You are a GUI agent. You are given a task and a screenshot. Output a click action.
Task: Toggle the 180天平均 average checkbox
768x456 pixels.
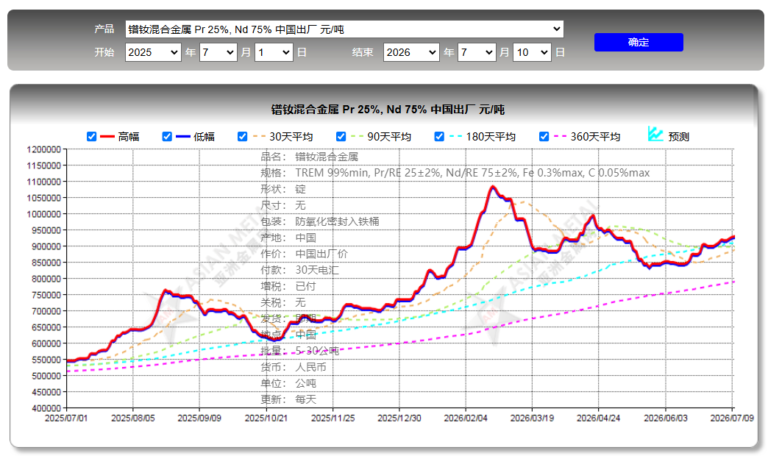pos(439,137)
